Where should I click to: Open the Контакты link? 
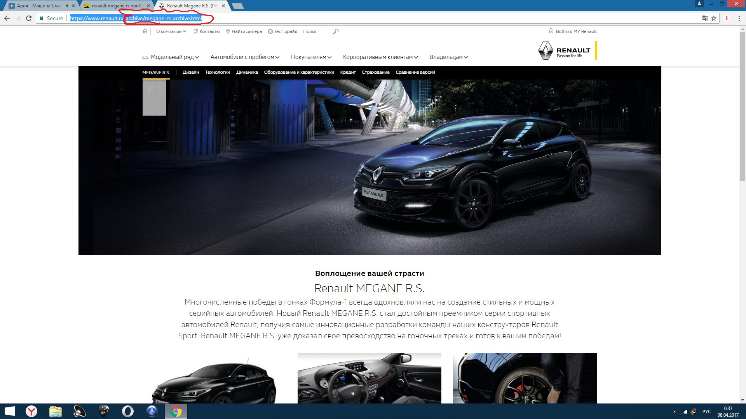[x=206, y=31]
